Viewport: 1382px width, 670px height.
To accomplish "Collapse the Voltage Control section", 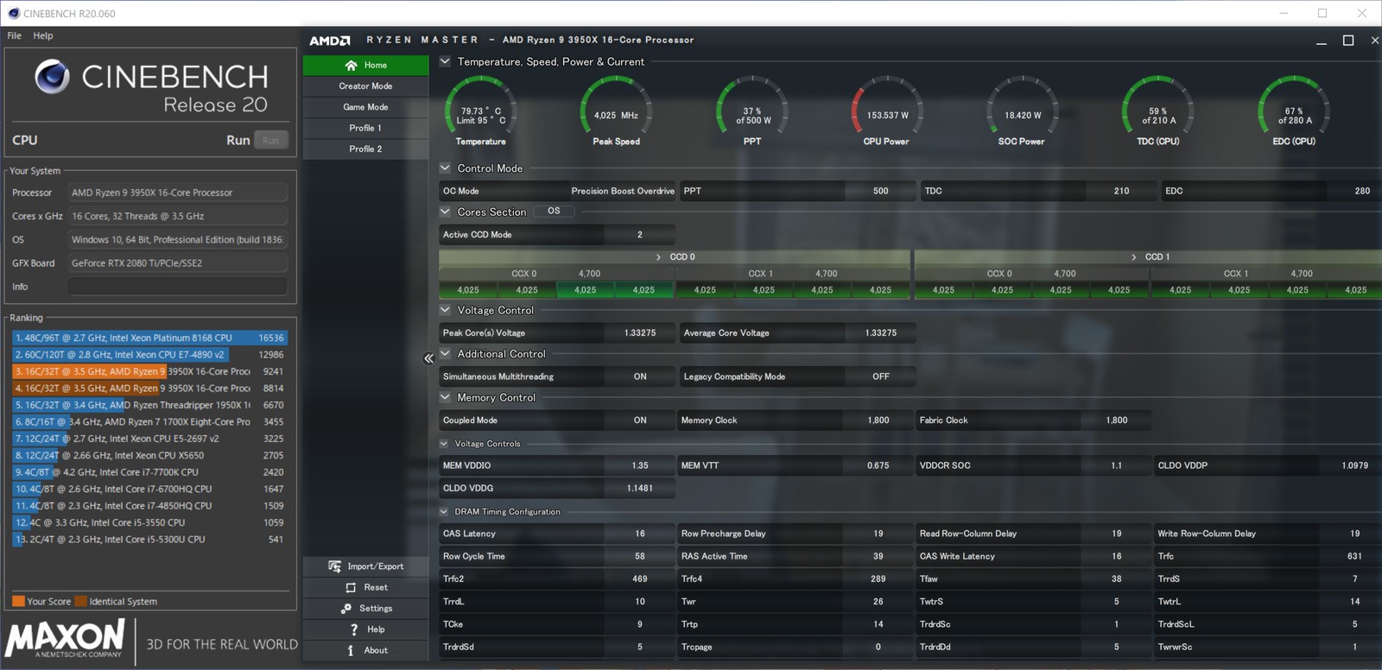I will point(445,310).
